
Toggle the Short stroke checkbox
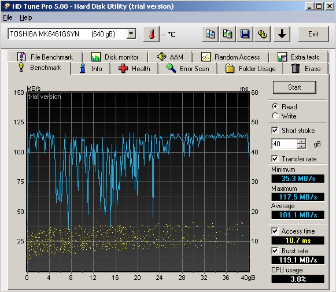[275, 130]
